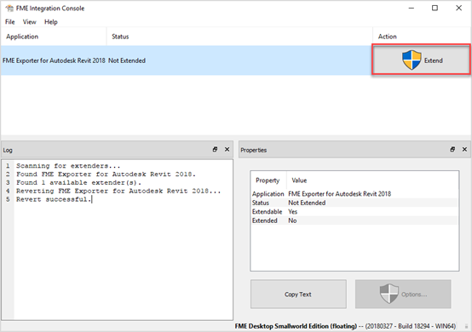Screen dimensions: 472x332
Task: Click log line 'Reverting FME Exporter for Autodesk Revit 2018...'
Action: [x=118, y=191]
